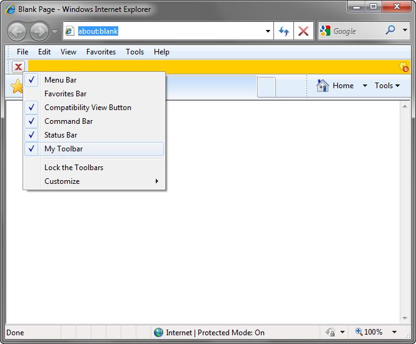Viewport: 416px width, 344px height.
Task: Click the red Stop loading button
Action: pyautogui.click(x=303, y=31)
